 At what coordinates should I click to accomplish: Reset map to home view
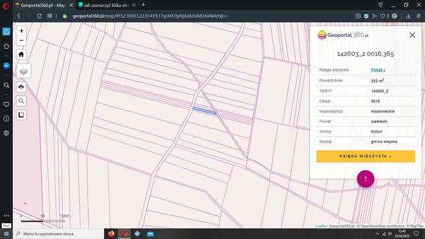pyautogui.click(x=21, y=55)
